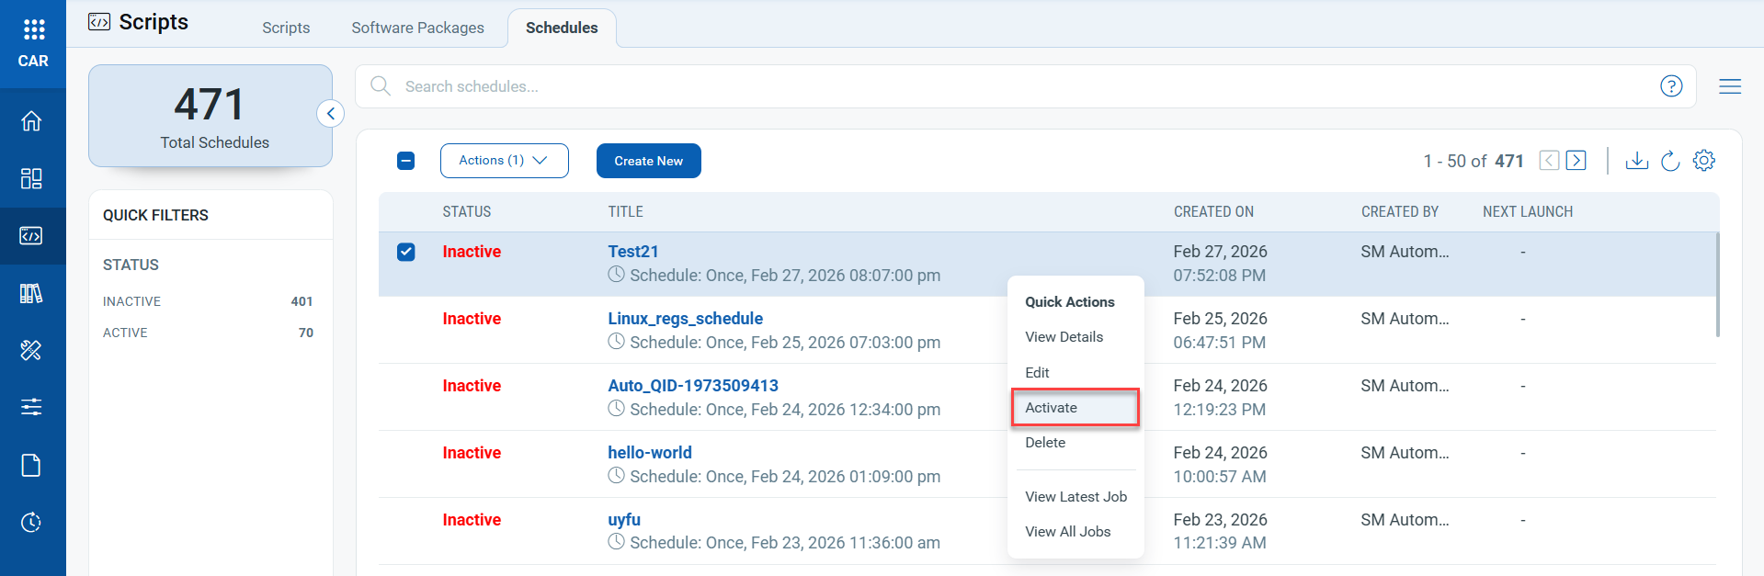Go to next page of schedules

[1576, 161]
